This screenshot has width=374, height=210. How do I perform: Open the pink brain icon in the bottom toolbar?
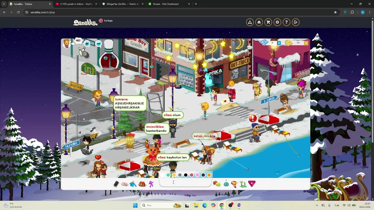124,184
